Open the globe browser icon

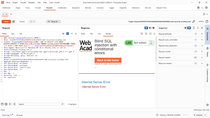coord(198,8)
